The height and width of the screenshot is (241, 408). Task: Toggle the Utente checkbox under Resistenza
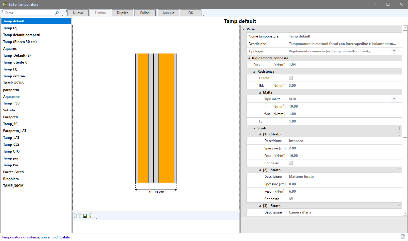coord(291,78)
